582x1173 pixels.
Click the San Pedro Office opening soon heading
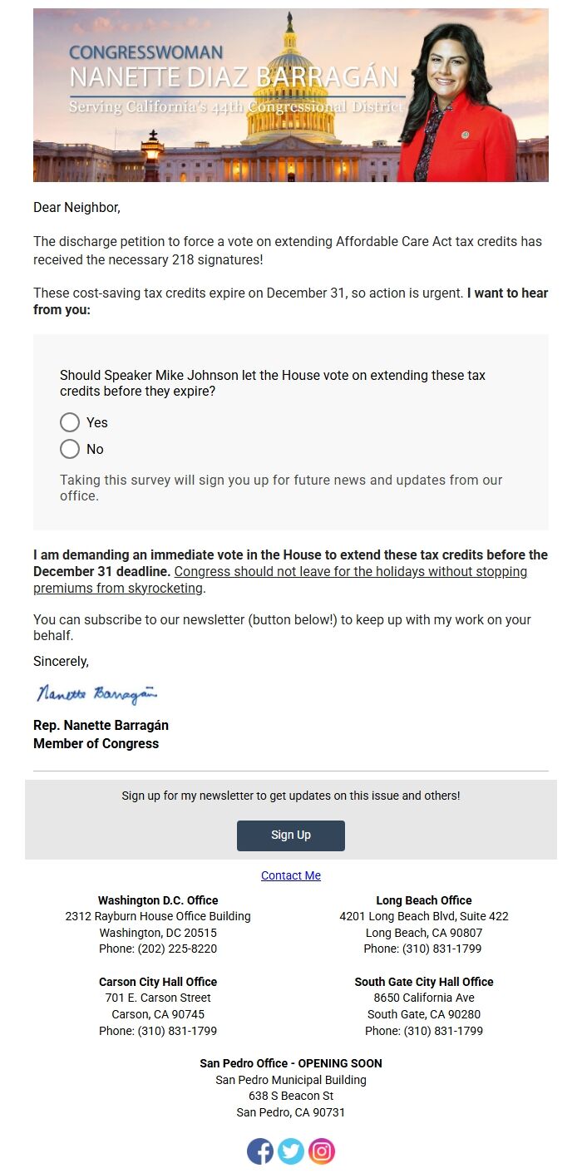click(x=291, y=1063)
